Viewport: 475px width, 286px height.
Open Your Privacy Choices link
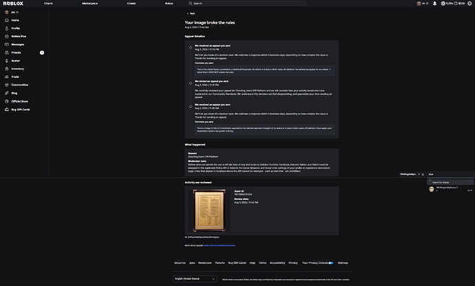click(x=317, y=263)
